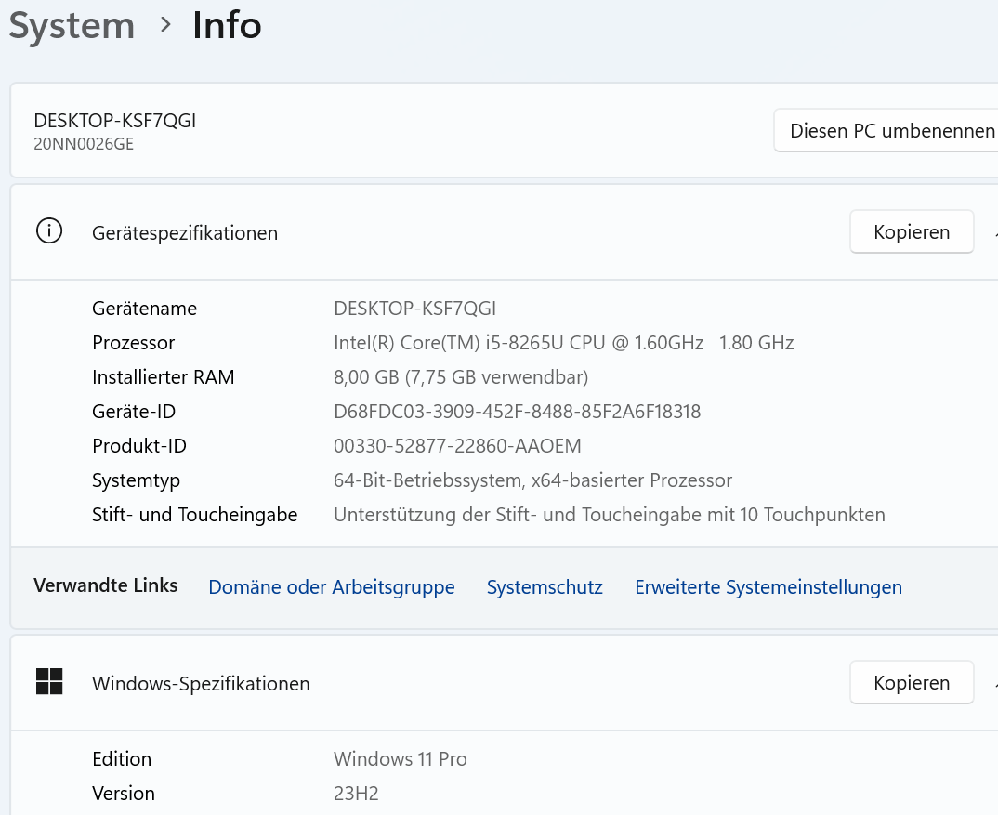Viewport: 998px width, 815px height.
Task: Click the Gerätename value DESKTOP-KSF7QGI
Action: (x=415, y=309)
